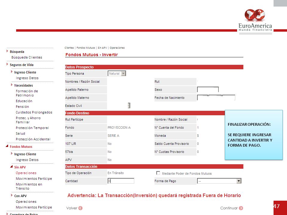Open Búsqueda Clientes in sidebar
Viewport: 287px width, 215px height.
point(27,57)
